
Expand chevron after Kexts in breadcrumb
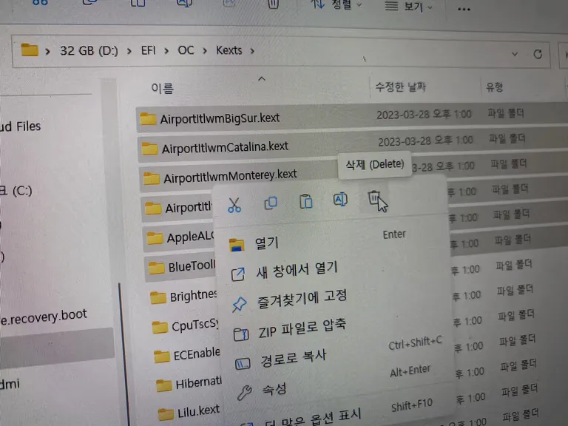click(x=252, y=51)
